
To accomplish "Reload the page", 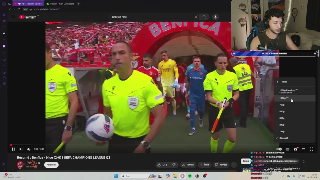I will point(19,9).
